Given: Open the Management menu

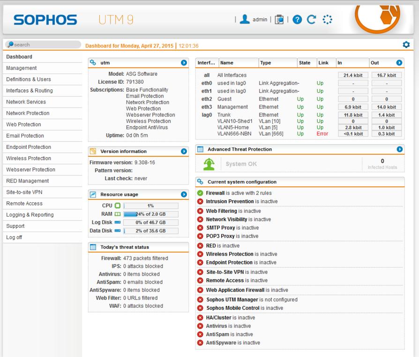Looking at the screenshot, I should (x=42, y=68).
